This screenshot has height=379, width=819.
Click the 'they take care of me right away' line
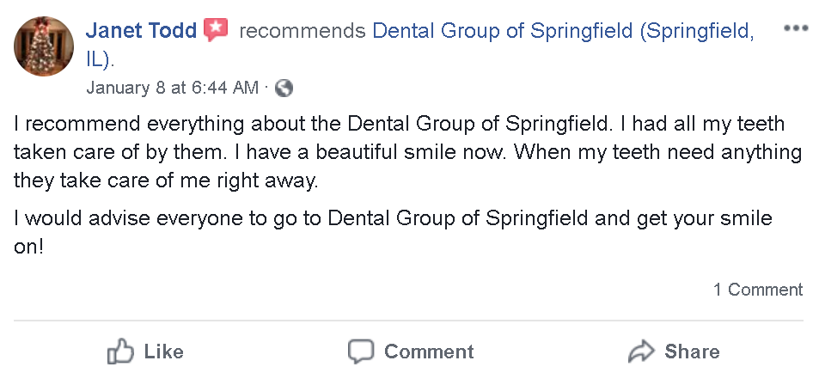pyautogui.click(x=166, y=181)
